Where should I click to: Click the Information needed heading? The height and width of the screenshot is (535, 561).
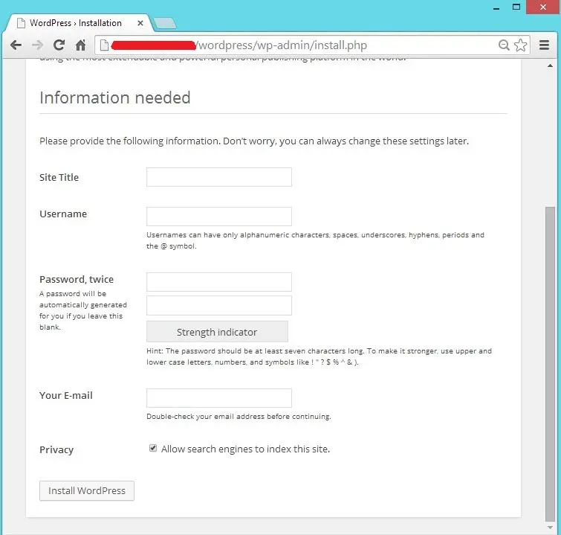[x=115, y=97]
